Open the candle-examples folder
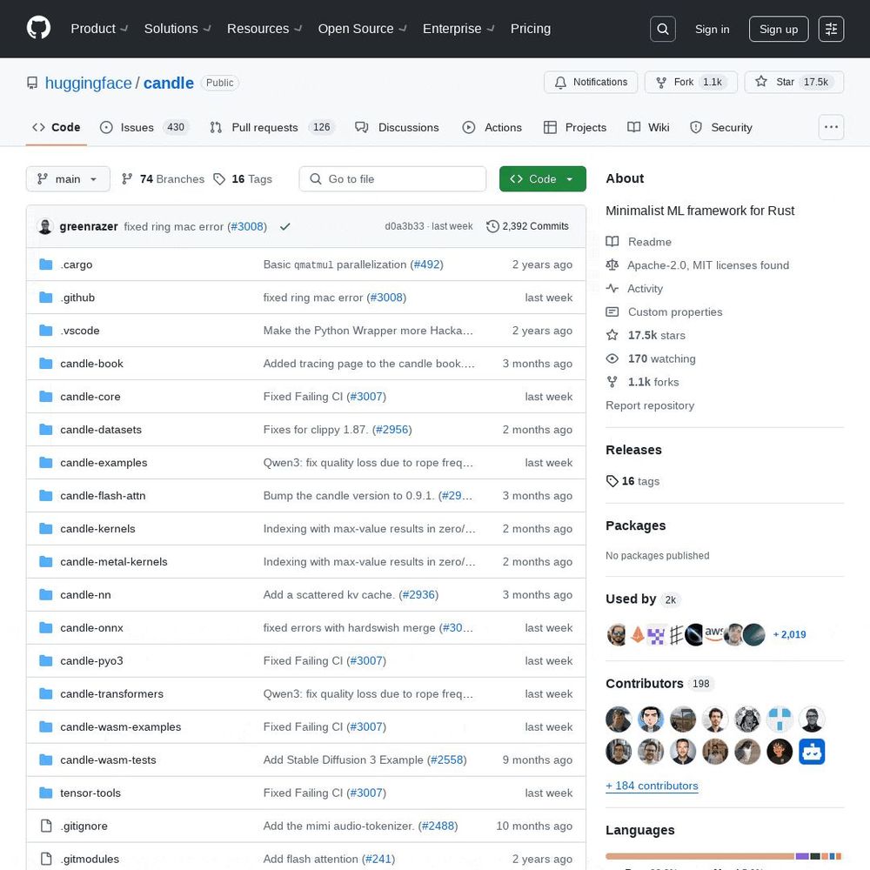Screen dimensions: 870x870 (104, 463)
